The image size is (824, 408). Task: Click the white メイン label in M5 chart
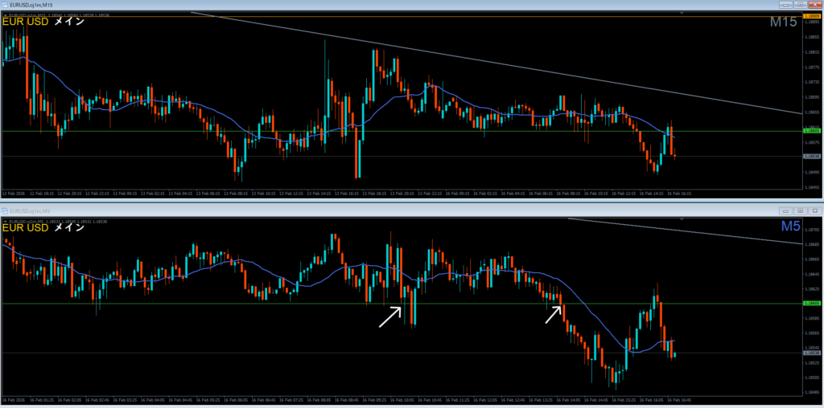point(69,228)
